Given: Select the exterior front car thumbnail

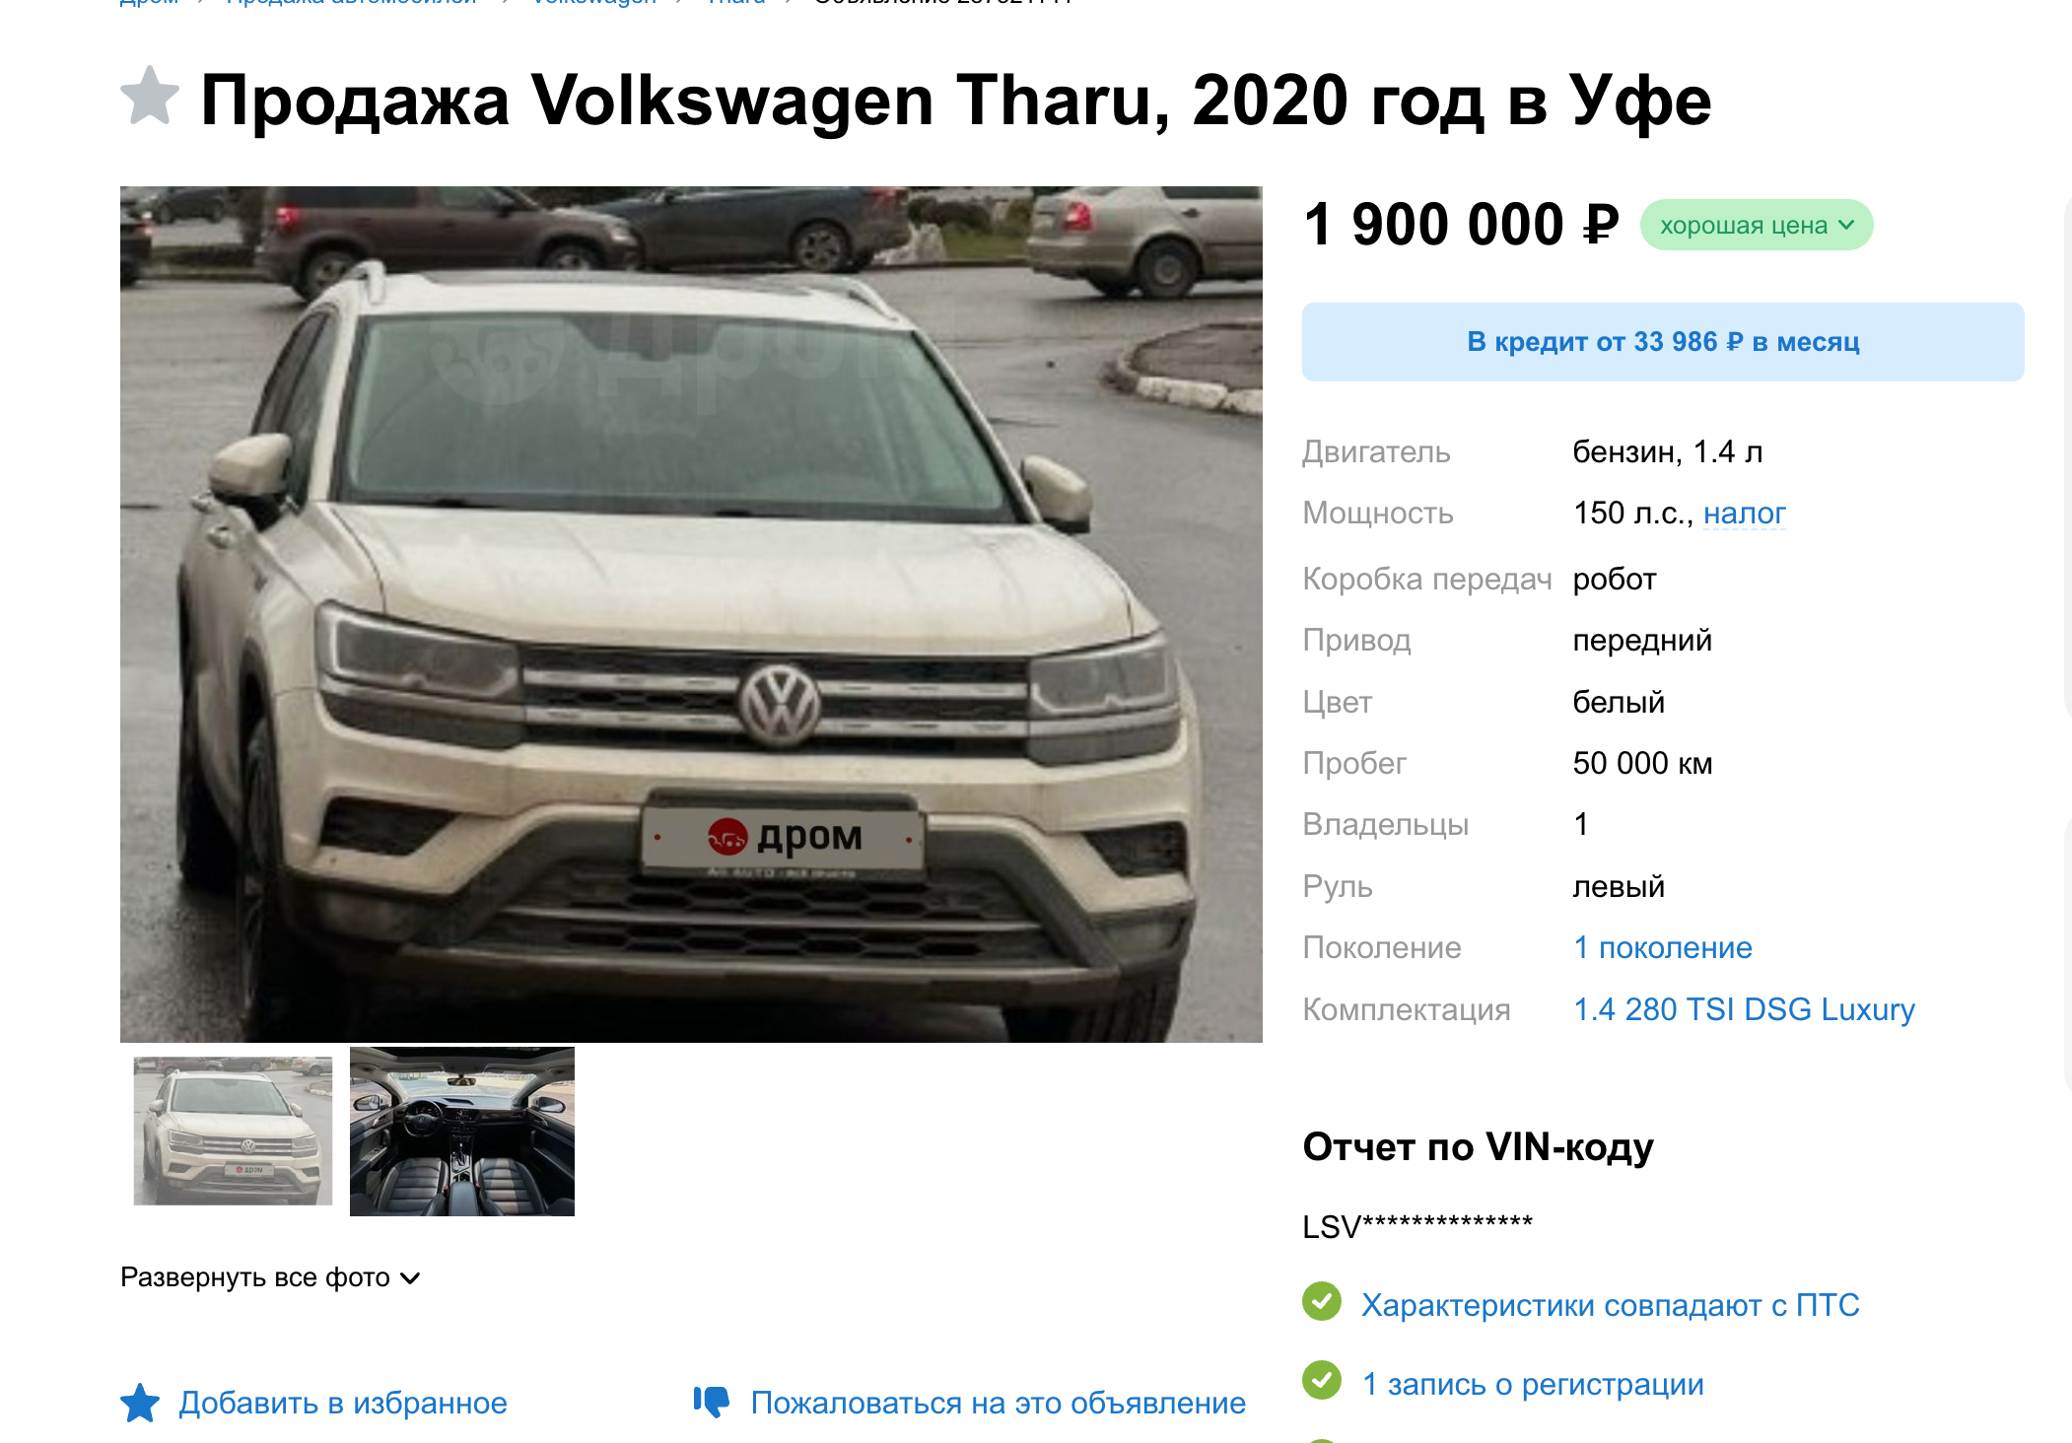Looking at the screenshot, I should (234, 1131).
